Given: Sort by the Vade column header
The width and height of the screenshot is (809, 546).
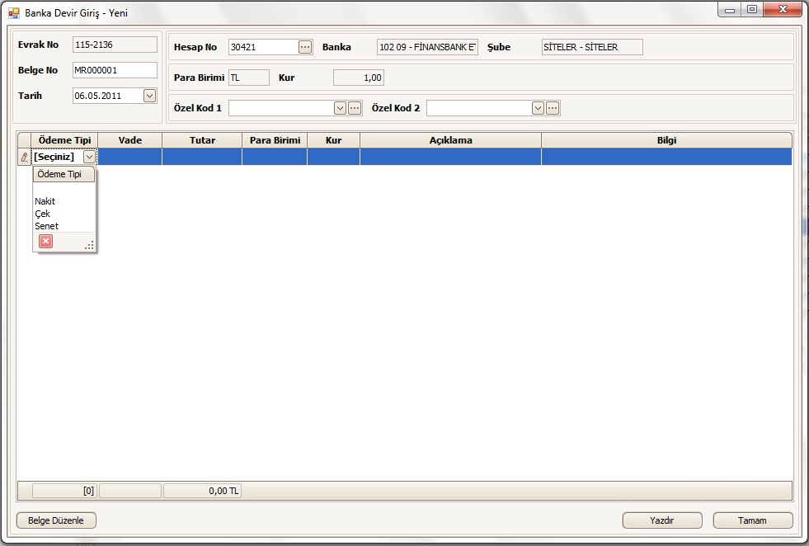Looking at the screenshot, I should point(130,140).
